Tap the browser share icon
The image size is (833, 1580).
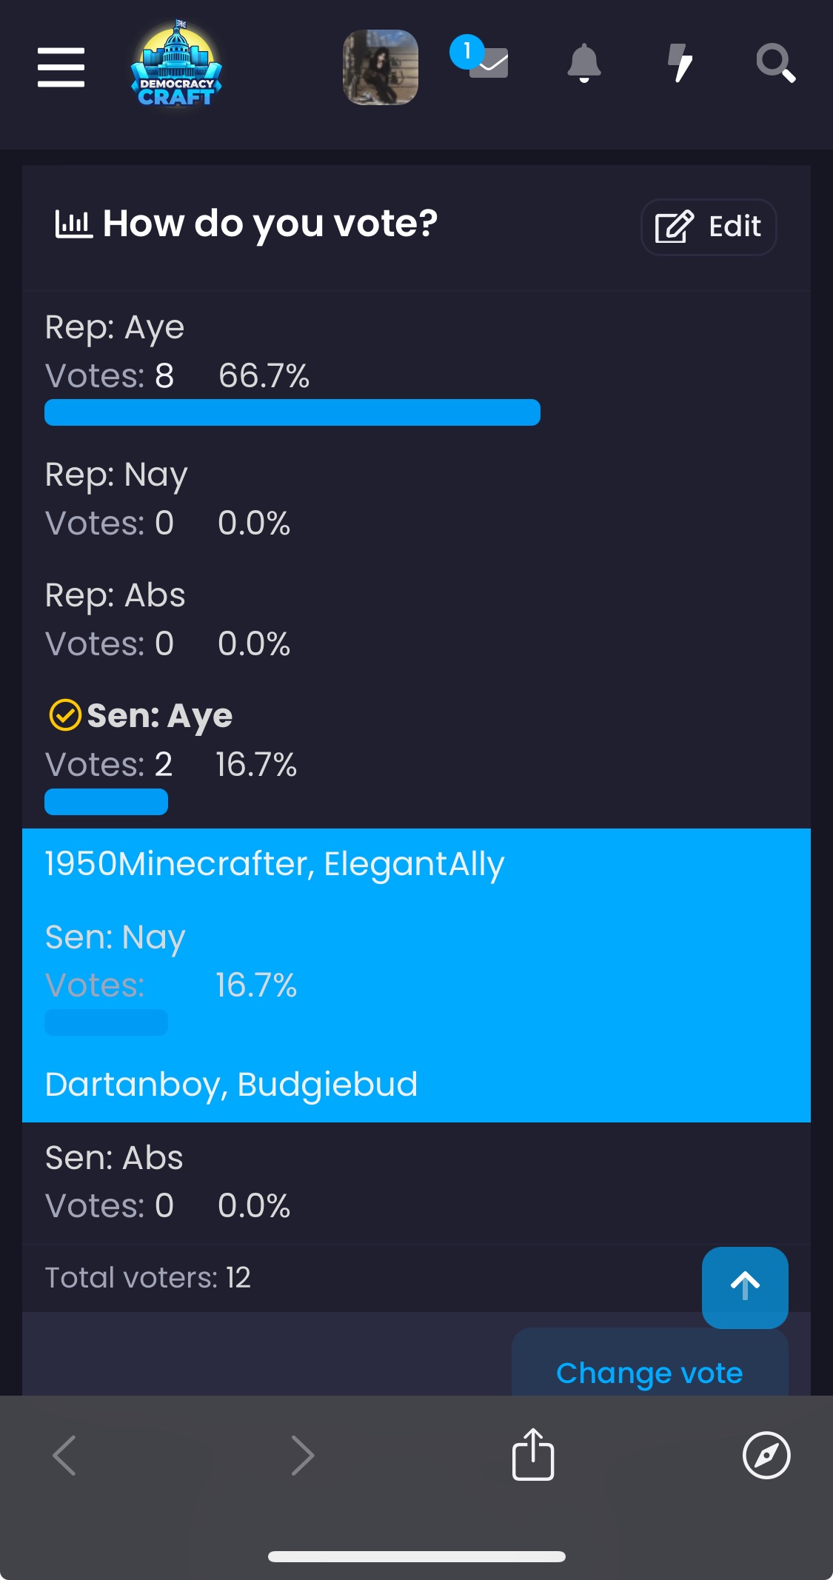coord(533,1454)
